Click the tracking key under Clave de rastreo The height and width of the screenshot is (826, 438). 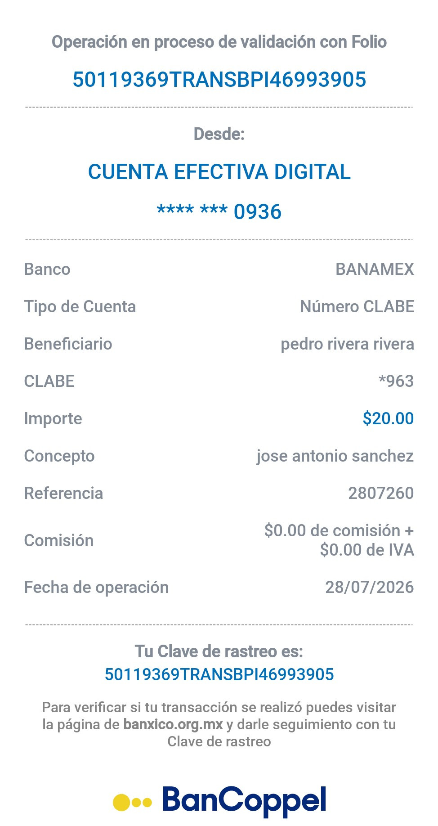point(219,674)
